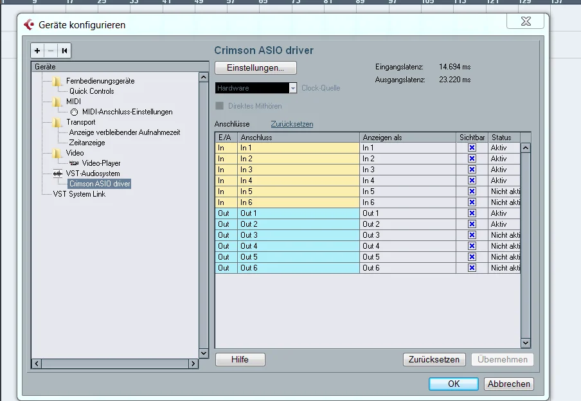Click the Video-Player icon in tree
581x401 pixels.
coord(74,163)
